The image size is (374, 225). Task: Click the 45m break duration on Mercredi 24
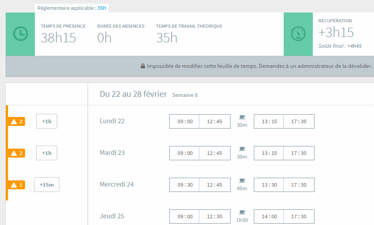[x=242, y=188]
